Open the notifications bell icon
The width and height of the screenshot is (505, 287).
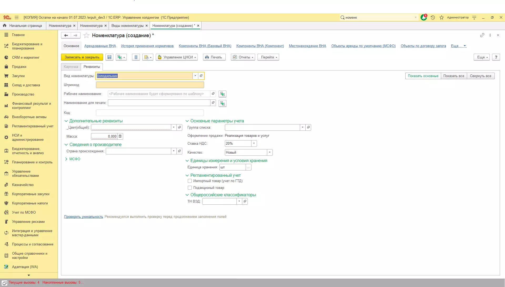[x=423, y=17]
